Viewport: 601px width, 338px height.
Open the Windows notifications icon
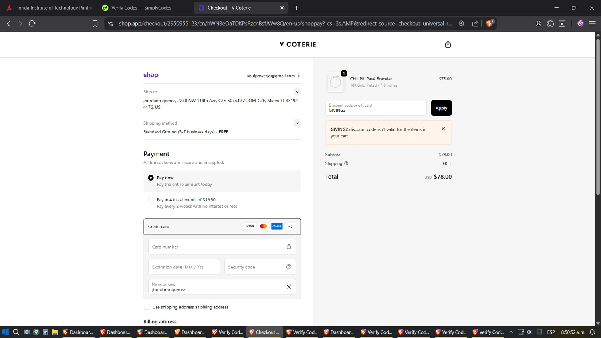[x=592, y=332]
